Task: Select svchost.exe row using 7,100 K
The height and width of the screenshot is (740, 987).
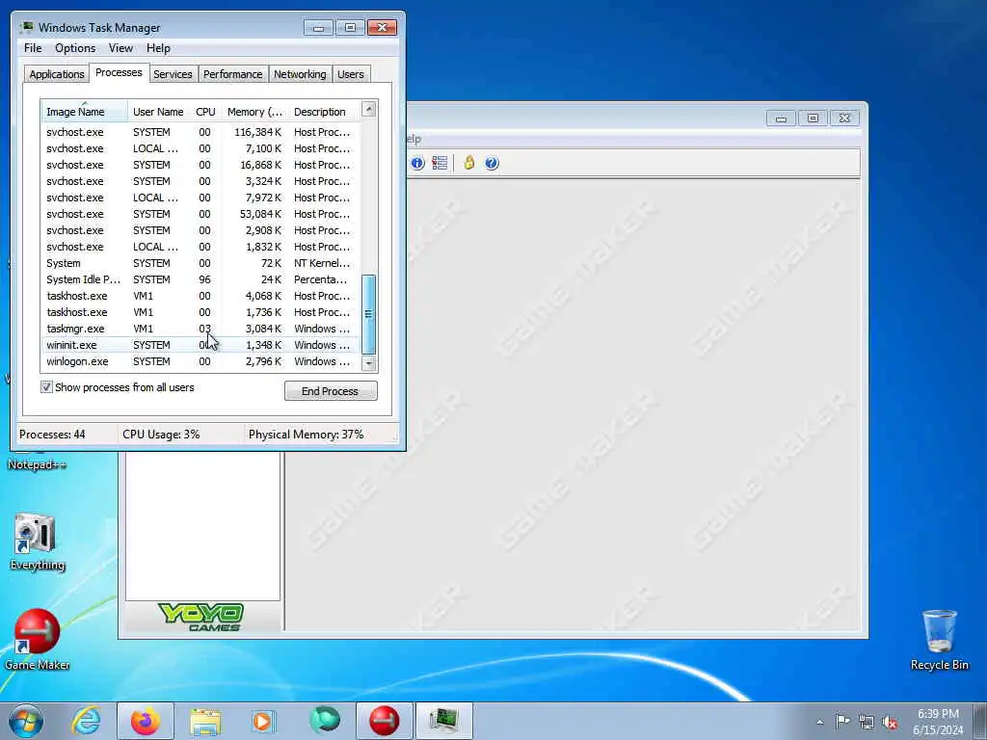Action: pos(200,148)
